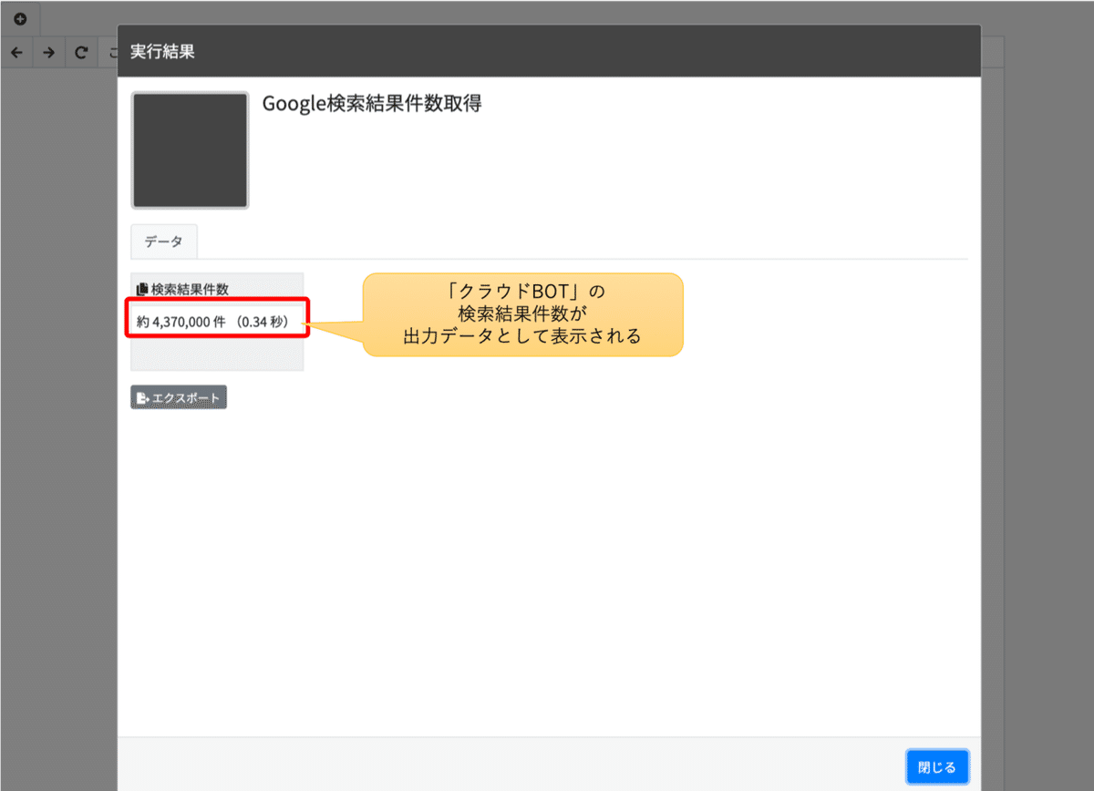The width and height of the screenshot is (1094, 791).
Task: Open a new browser tab with plus icon
Action: (19, 18)
